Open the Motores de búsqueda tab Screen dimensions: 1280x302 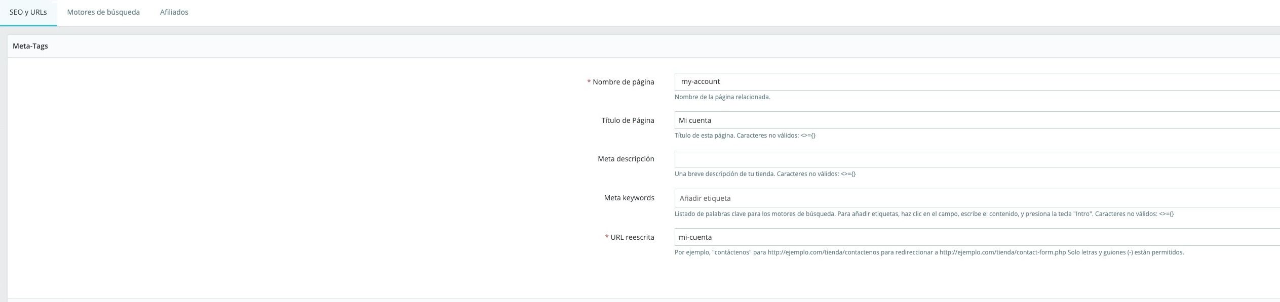pos(103,12)
